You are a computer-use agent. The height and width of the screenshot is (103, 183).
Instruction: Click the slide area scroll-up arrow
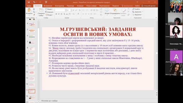157,20
